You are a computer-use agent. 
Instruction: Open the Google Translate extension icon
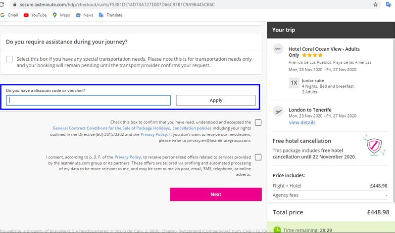point(389,4)
